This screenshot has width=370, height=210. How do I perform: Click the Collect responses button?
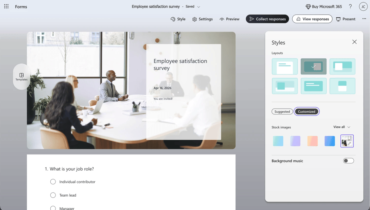tap(267, 19)
